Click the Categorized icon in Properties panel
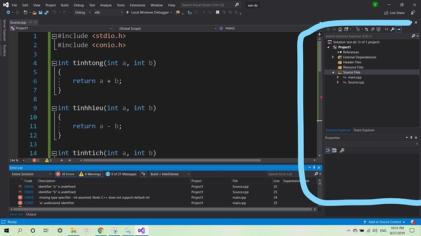The width and height of the screenshot is (421, 236). (x=328, y=150)
